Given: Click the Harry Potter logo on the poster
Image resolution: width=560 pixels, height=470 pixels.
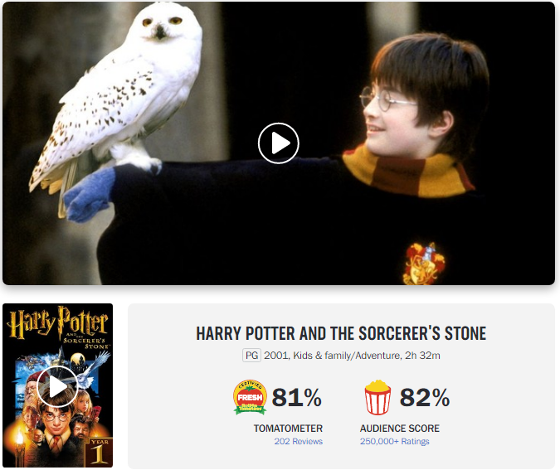Looking at the screenshot, I should pyautogui.click(x=57, y=322).
